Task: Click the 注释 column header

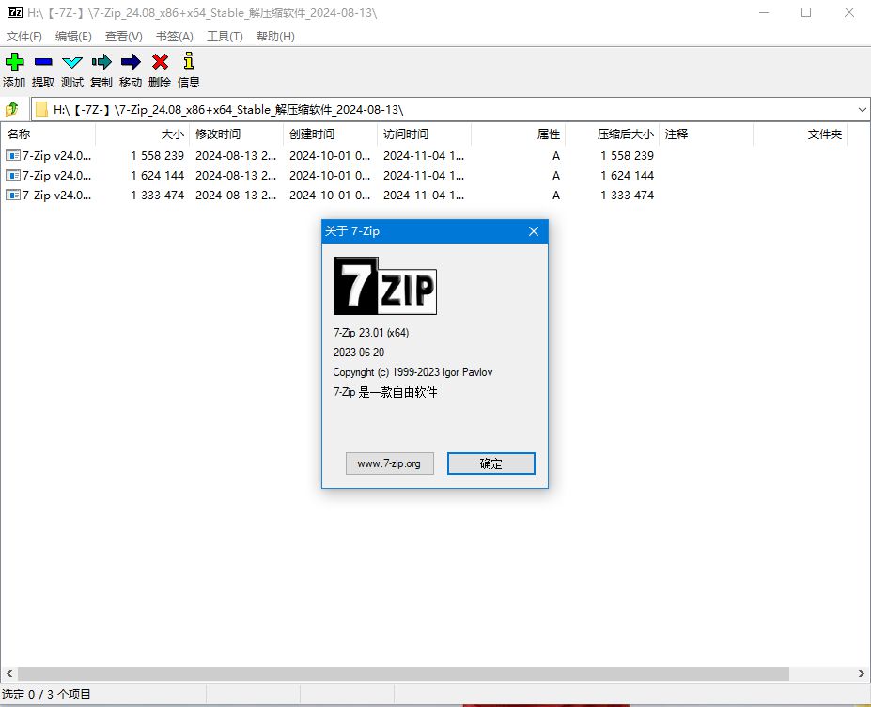Action: [706, 134]
